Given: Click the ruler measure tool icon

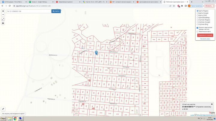Looking at the screenshot, I should point(3,109).
